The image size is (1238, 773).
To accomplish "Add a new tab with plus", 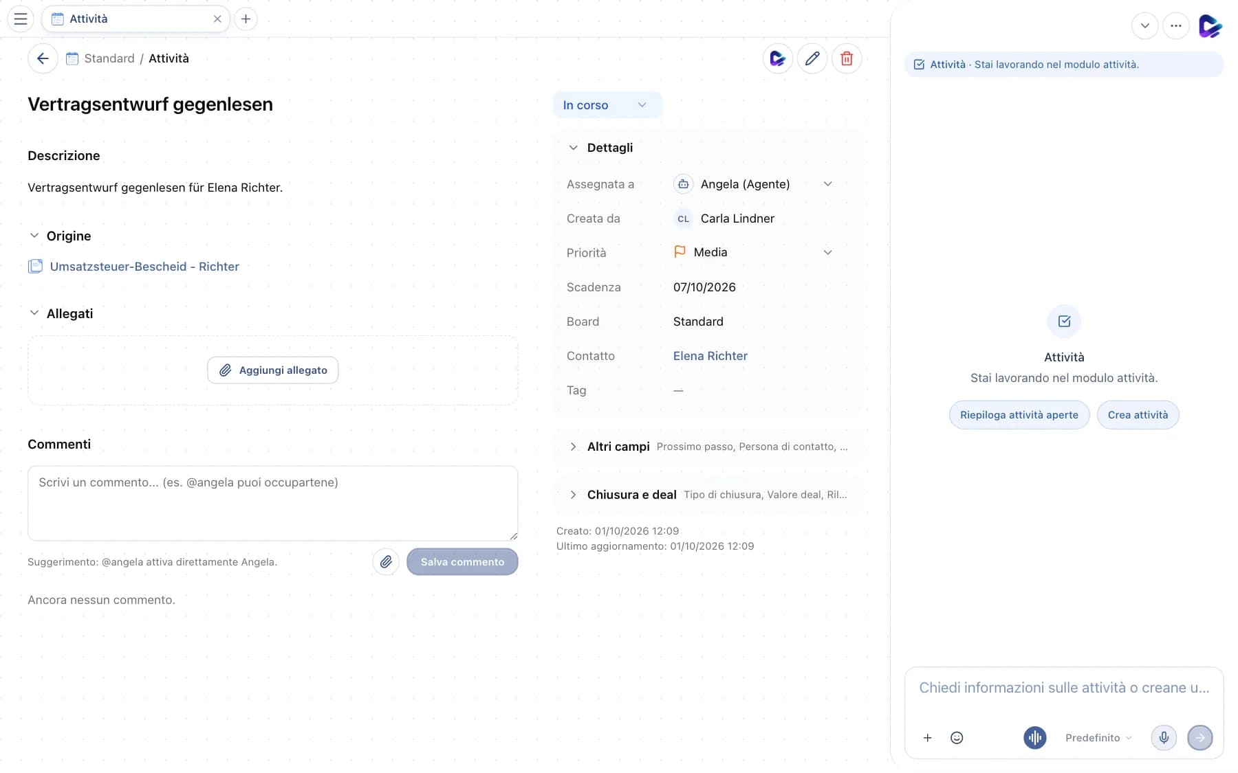I will click(246, 19).
